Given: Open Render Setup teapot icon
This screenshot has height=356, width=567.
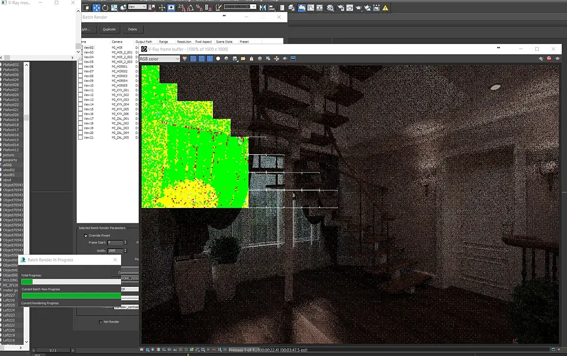Looking at the screenshot, I should [341, 8].
